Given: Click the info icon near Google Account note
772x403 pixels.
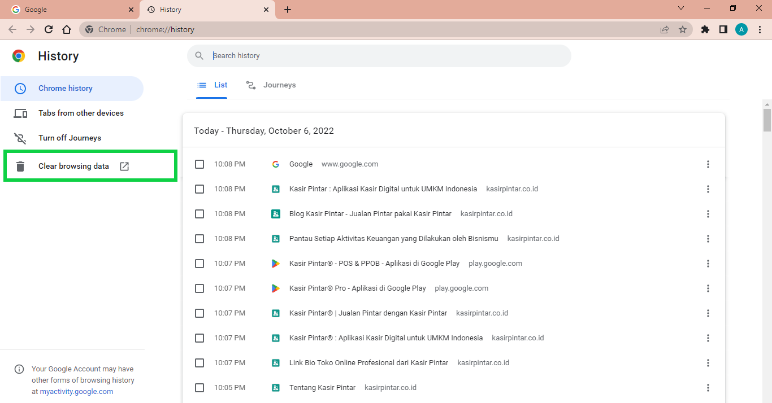Looking at the screenshot, I should [x=19, y=369].
